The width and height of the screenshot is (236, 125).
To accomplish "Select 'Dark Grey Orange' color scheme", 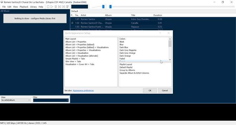I will click(x=127, y=53).
